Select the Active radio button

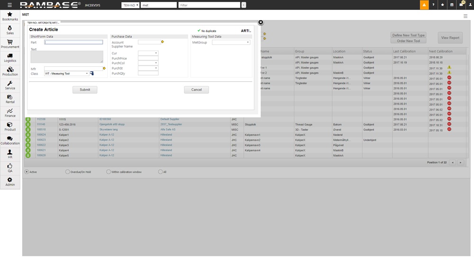point(27,172)
